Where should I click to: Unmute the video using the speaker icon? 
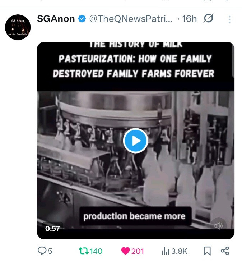pyautogui.click(x=218, y=226)
